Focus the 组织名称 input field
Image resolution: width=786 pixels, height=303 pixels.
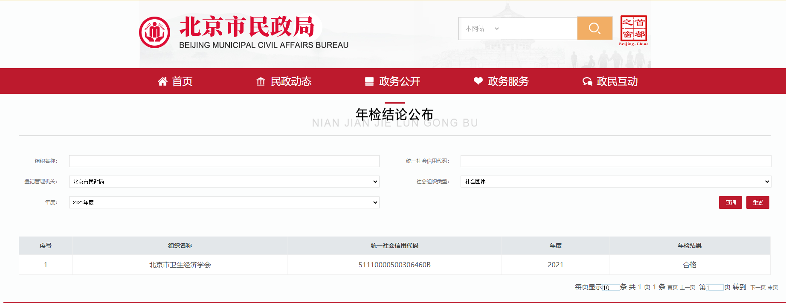(x=224, y=161)
